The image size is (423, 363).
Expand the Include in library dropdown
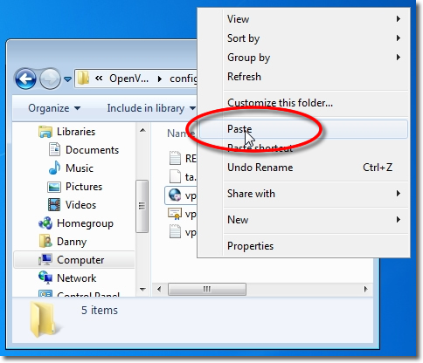click(151, 108)
